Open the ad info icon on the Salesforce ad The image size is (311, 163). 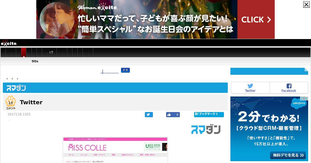pos(302,99)
